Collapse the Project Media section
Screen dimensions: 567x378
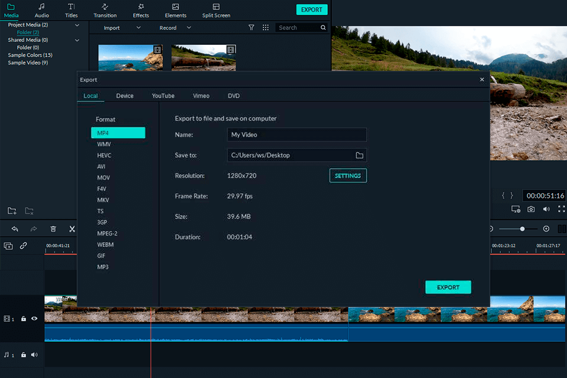pyautogui.click(x=77, y=25)
